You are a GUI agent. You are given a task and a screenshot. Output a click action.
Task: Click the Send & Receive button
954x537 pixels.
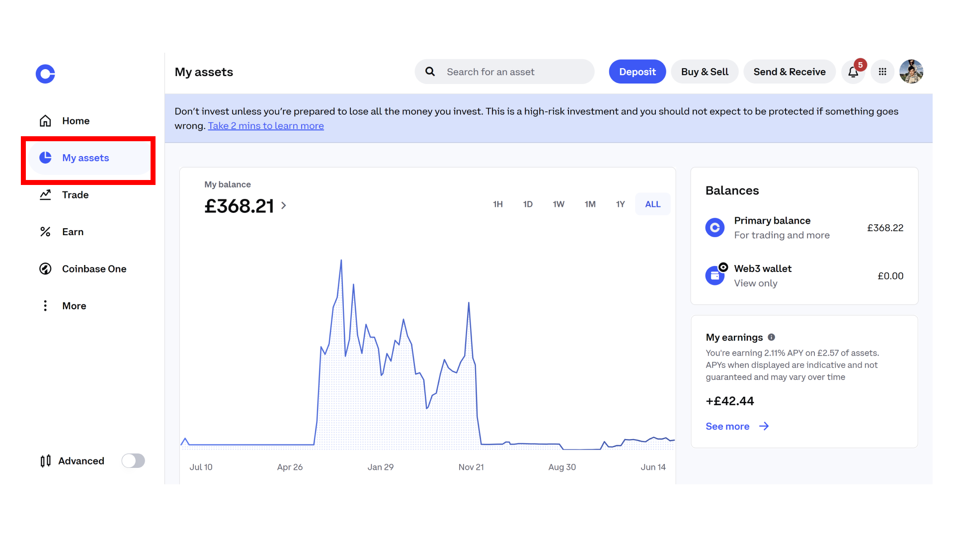coord(790,72)
